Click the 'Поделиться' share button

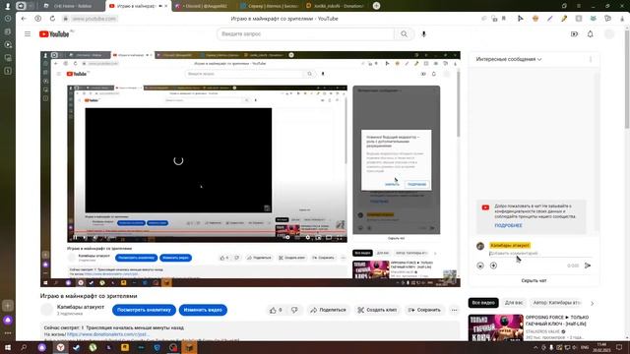pos(328,310)
